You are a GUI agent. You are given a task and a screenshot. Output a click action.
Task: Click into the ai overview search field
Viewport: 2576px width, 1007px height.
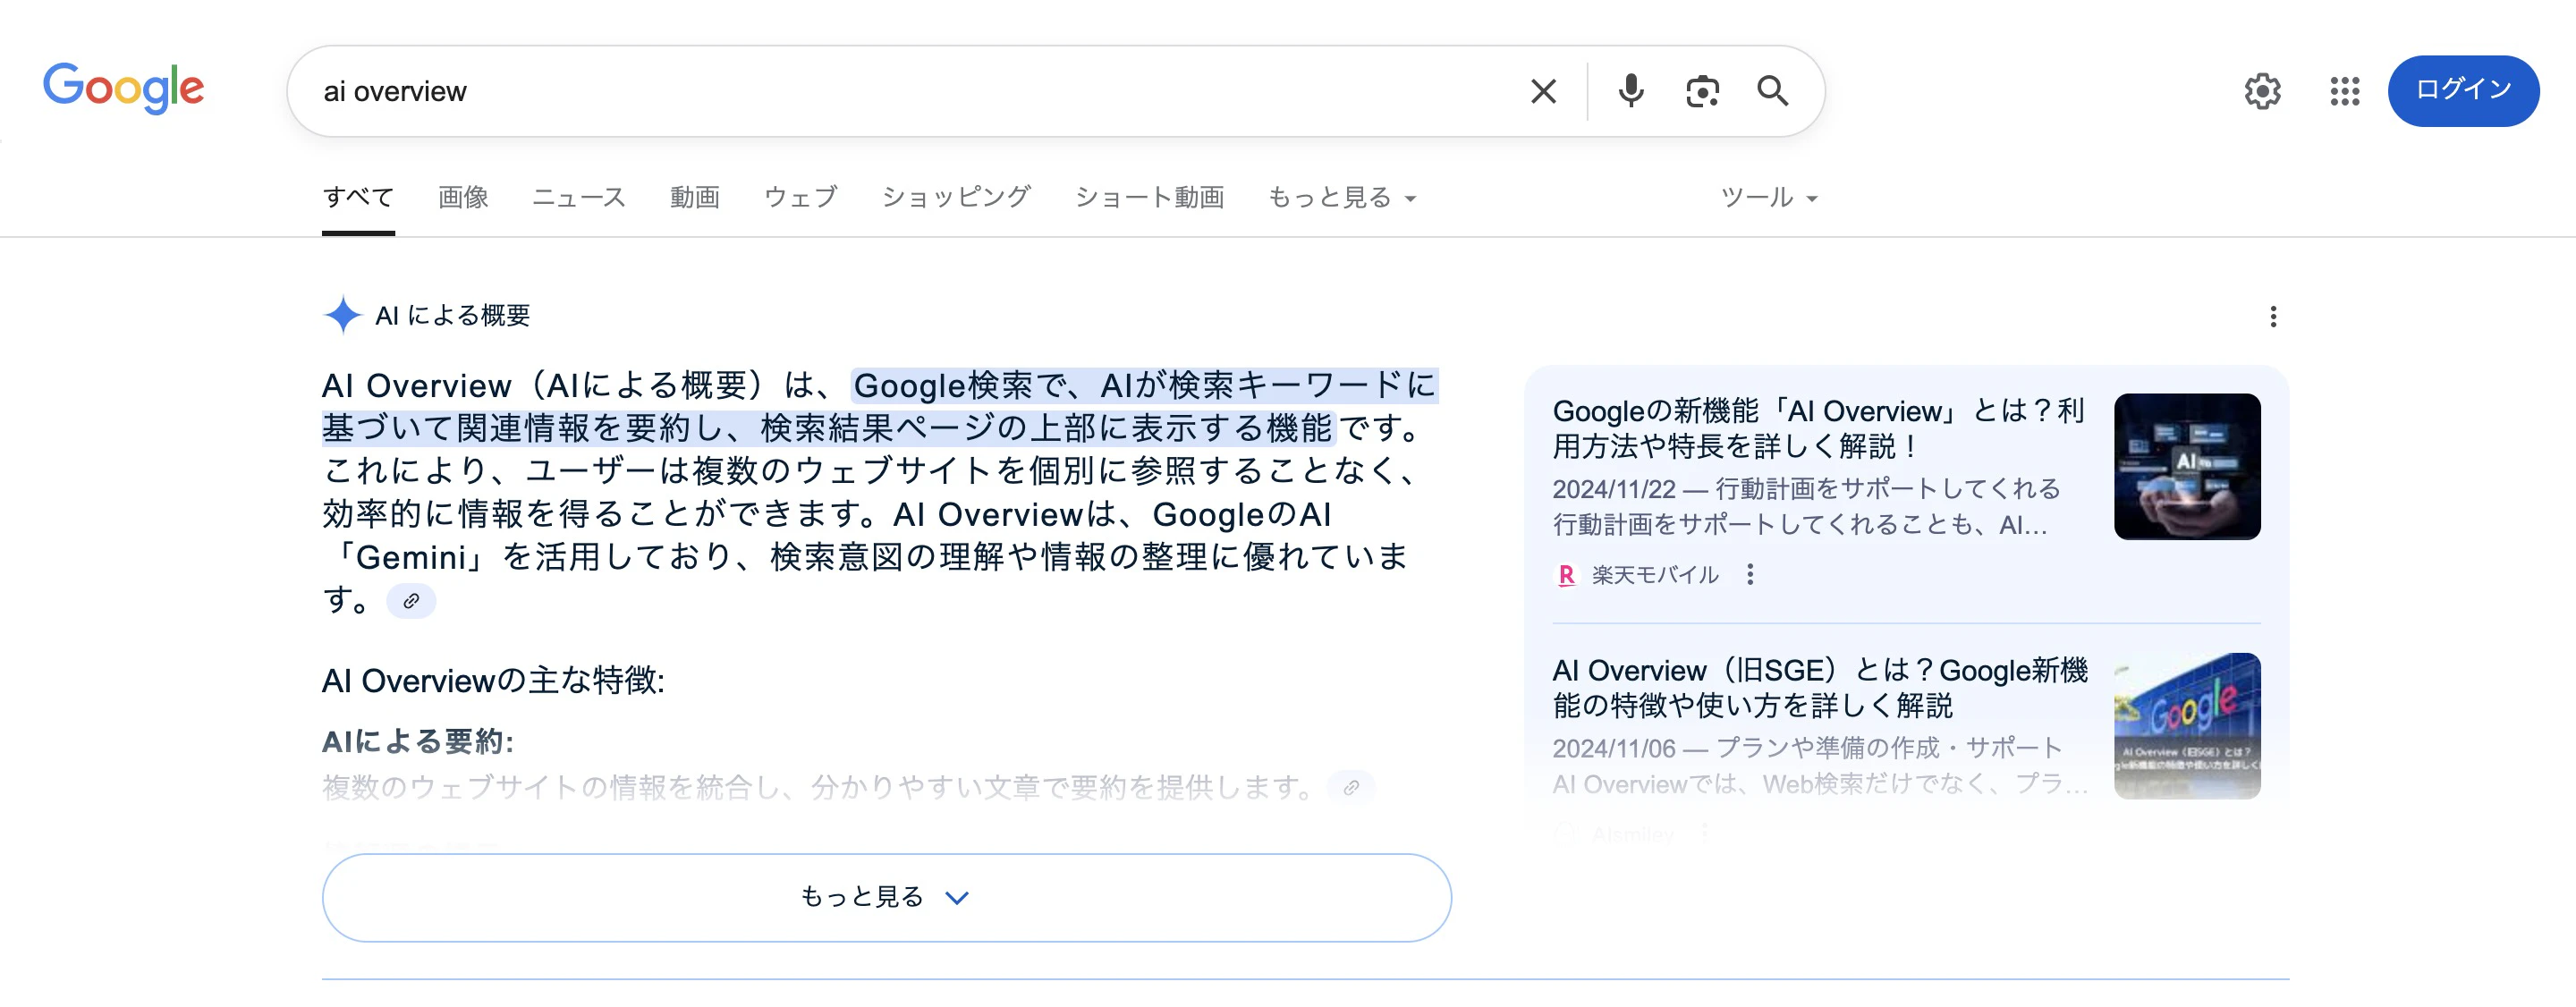click(x=900, y=91)
